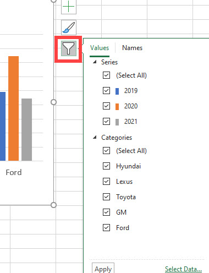
Task: Select the orange Ford bar in chart
Action: click(13, 108)
